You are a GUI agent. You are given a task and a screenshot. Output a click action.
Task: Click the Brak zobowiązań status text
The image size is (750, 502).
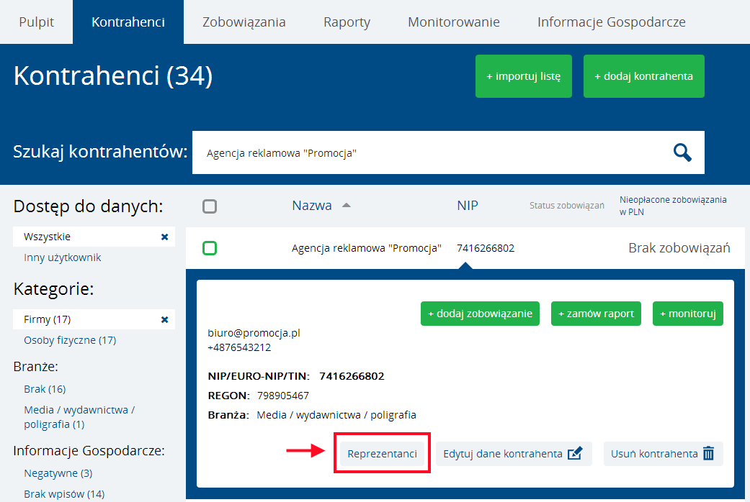pyautogui.click(x=679, y=248)
